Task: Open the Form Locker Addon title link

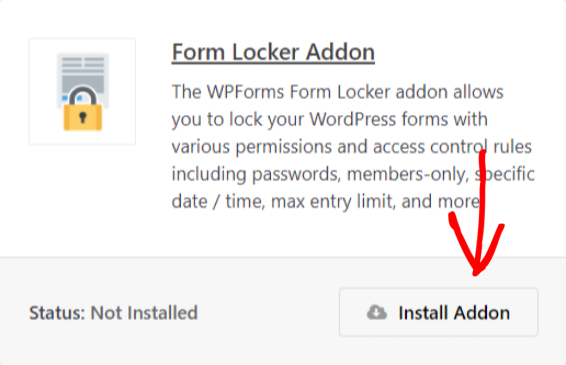Action: pyautogui.click(x=273, y=53)
